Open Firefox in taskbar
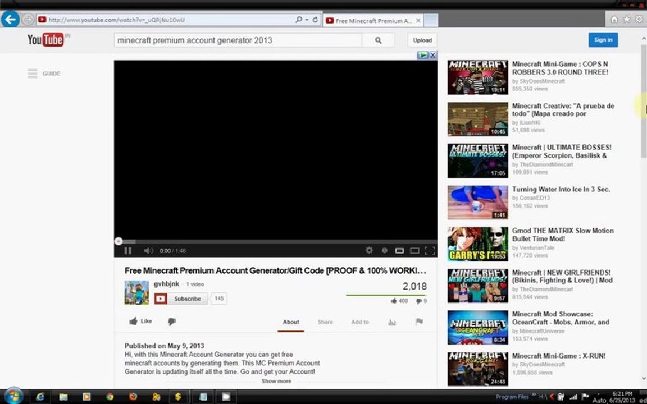Screen dimensions: 647x404 pos(133,397)
